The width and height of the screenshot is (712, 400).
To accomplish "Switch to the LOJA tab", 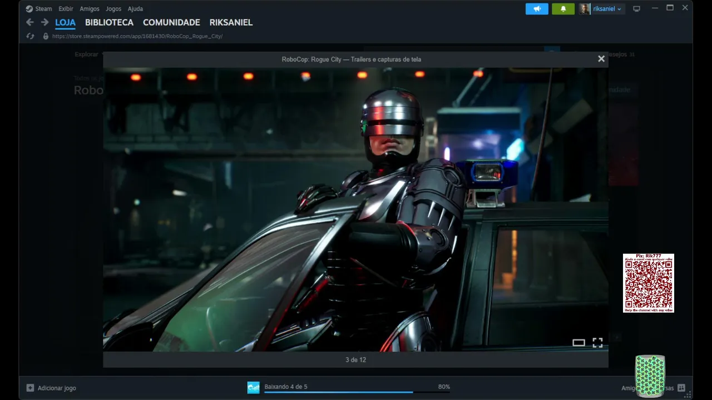I will (x=65, y=22).
